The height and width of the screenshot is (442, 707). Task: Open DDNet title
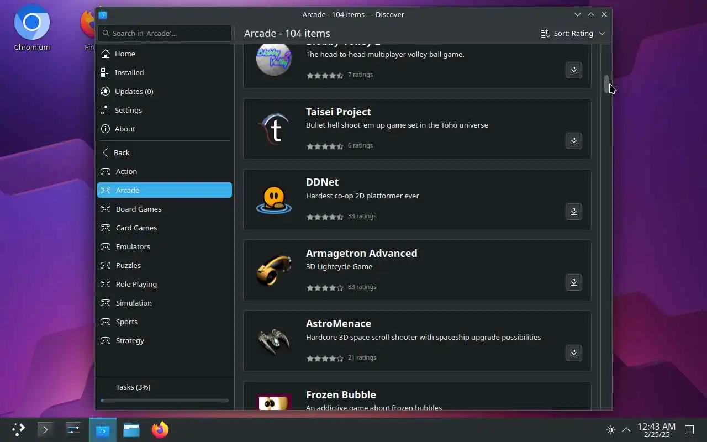tap(322, 182)
